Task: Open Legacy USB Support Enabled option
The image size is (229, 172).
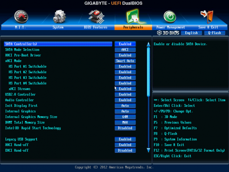Action: [125, 139]
